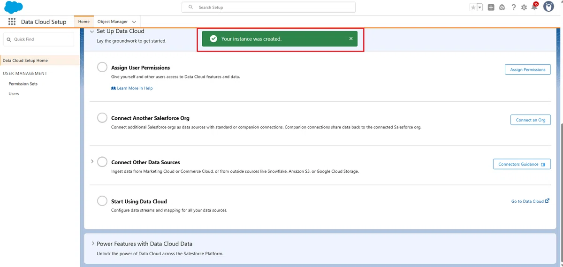
Task: Focus the Quick Find field
Action: pyautogui.click(x=38, y=39)
